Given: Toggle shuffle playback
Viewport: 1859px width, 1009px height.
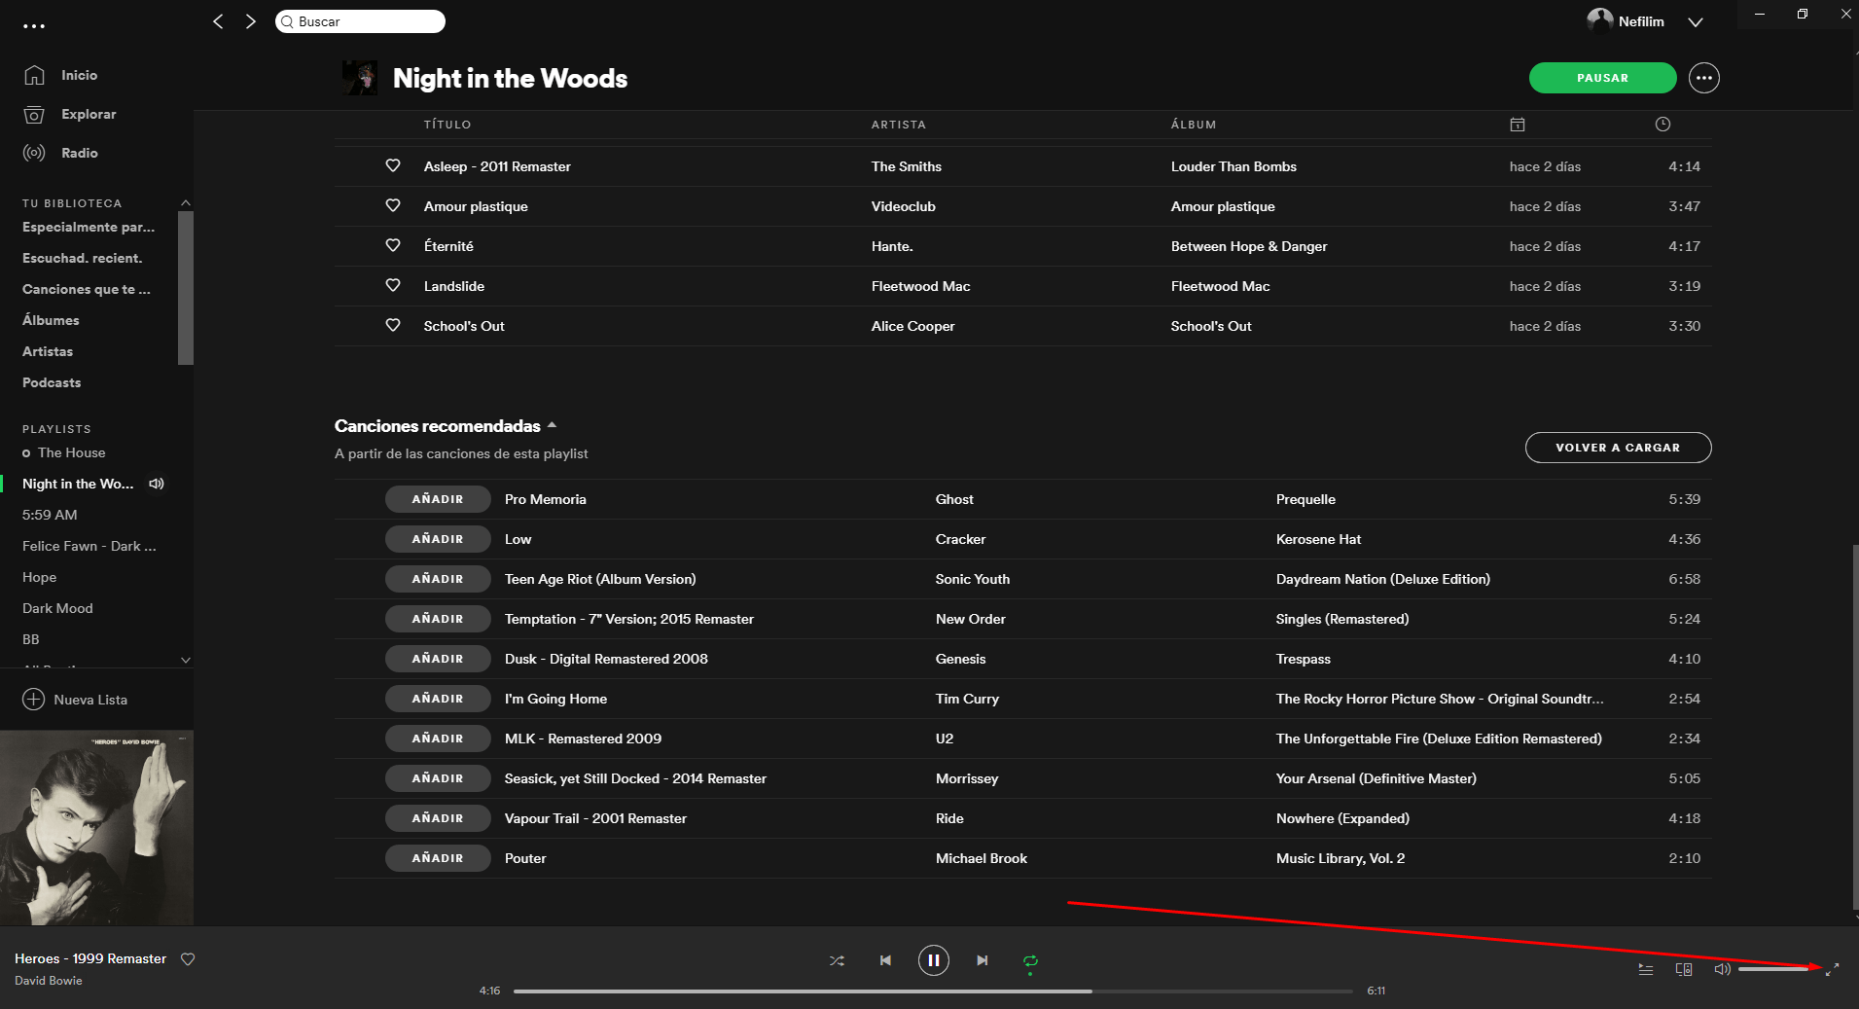Looking at the screenshot, I should (x=837, y=960).
